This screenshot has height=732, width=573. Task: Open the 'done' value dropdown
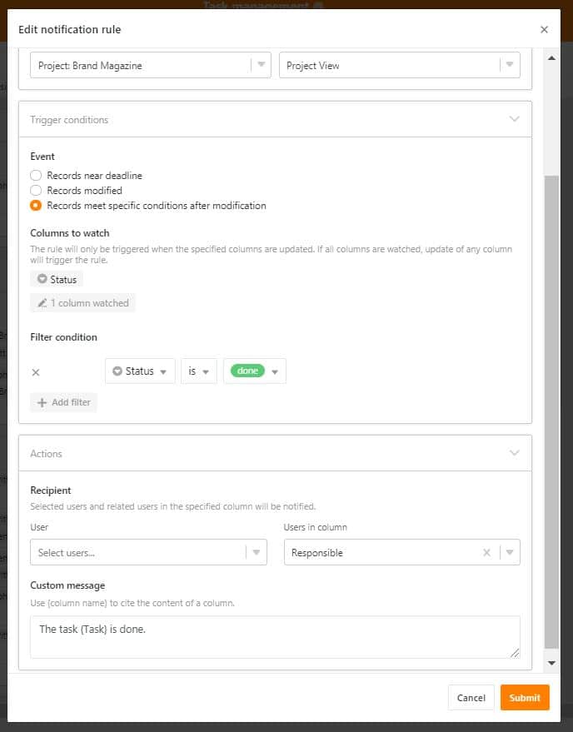(x=275, y=371)
